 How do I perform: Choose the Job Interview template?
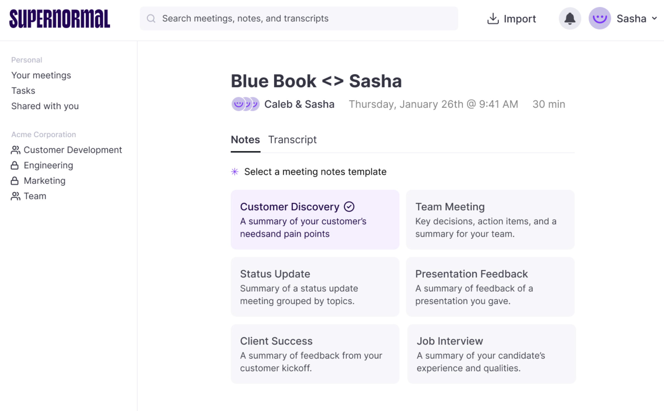click(x=491, y=354)
